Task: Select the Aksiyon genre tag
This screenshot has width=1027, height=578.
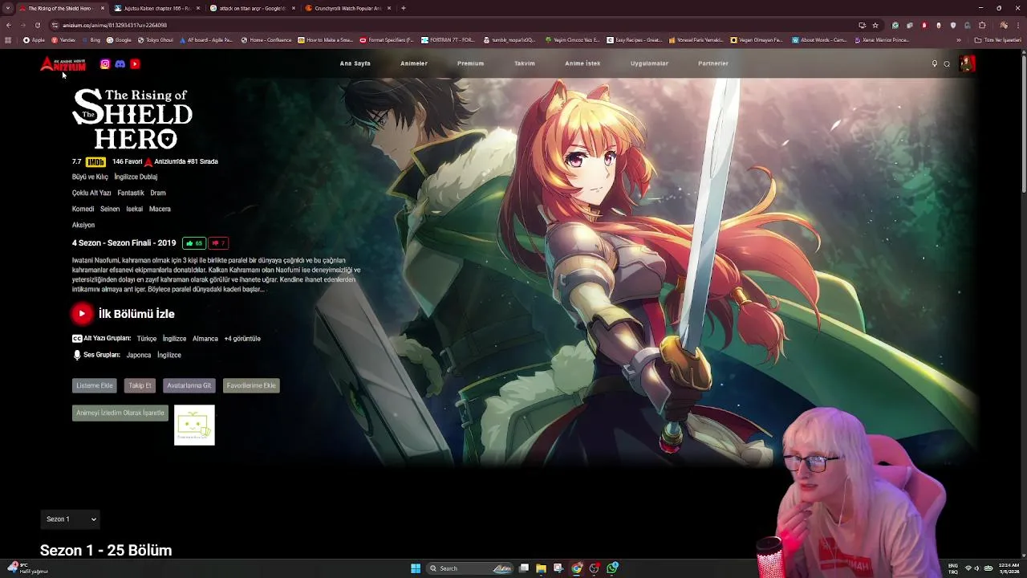Action: tap(83, 226)
